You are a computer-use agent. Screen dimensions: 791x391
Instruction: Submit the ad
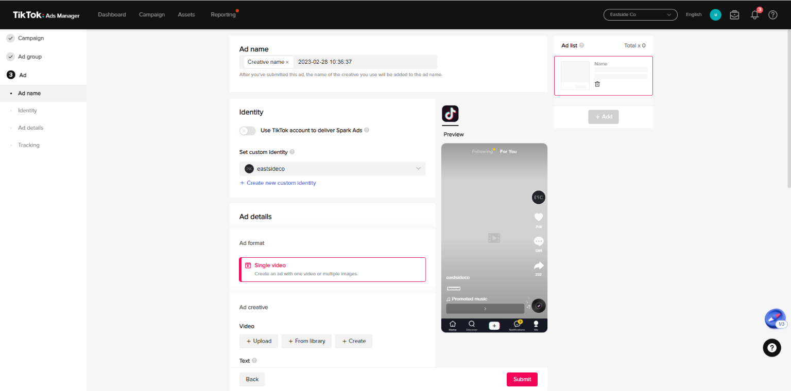[522, 379]
